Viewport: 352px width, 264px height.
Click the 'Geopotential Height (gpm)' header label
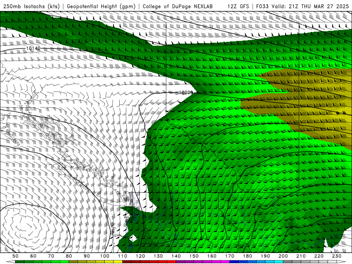pos(101,7)
